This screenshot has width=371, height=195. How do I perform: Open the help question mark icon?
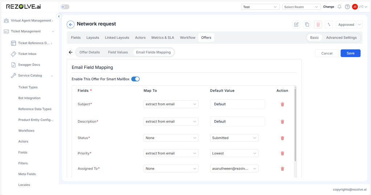coord(347,7)
